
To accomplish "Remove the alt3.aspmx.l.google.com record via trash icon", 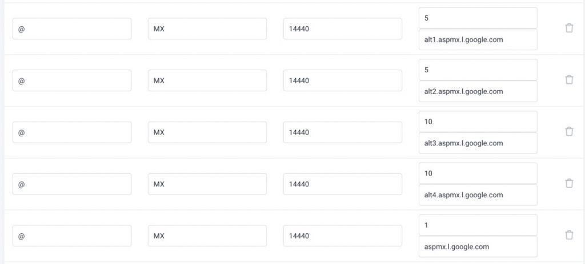I will tap(569, 132).
